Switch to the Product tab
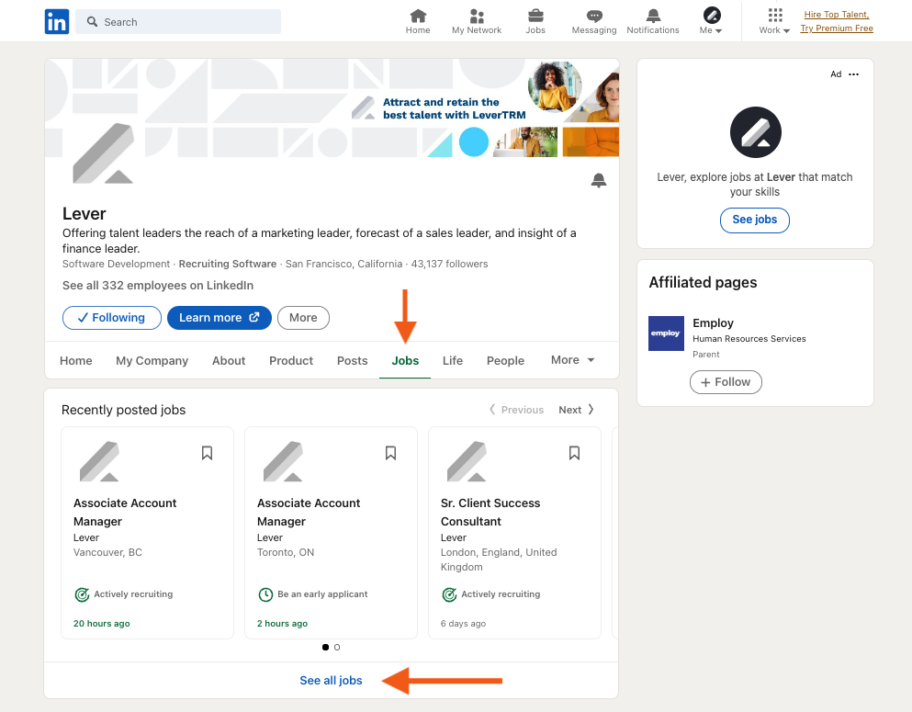Viewport: 912px width, 712px height. (291, 361)
